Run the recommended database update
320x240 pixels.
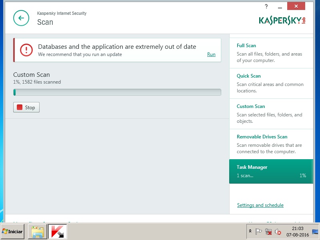(x=211, y=54)
